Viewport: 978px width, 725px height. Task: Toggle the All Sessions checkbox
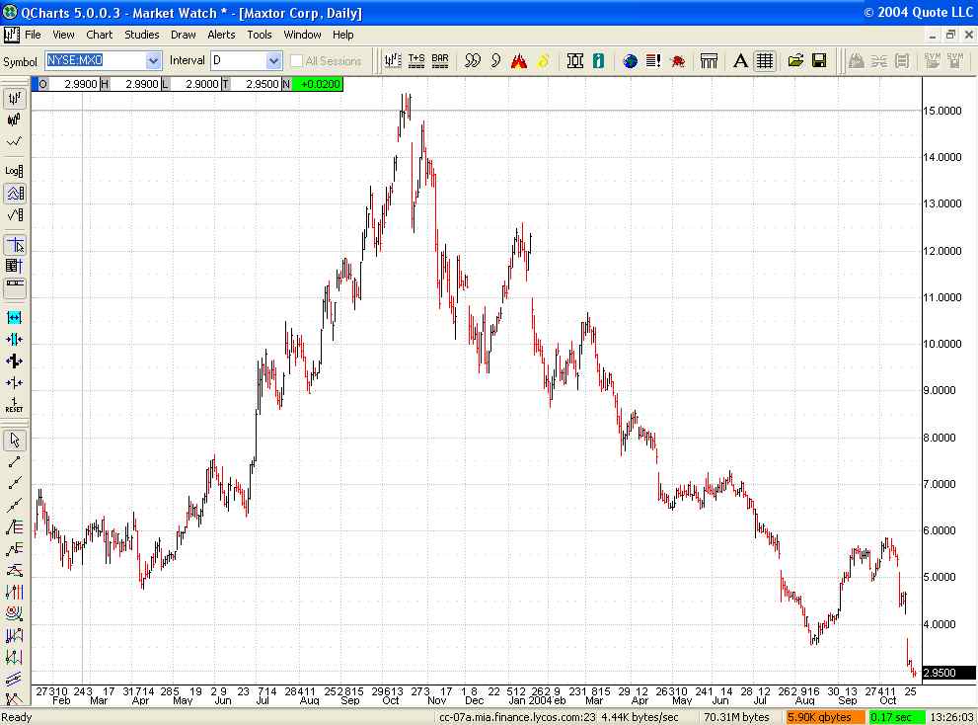296,60
